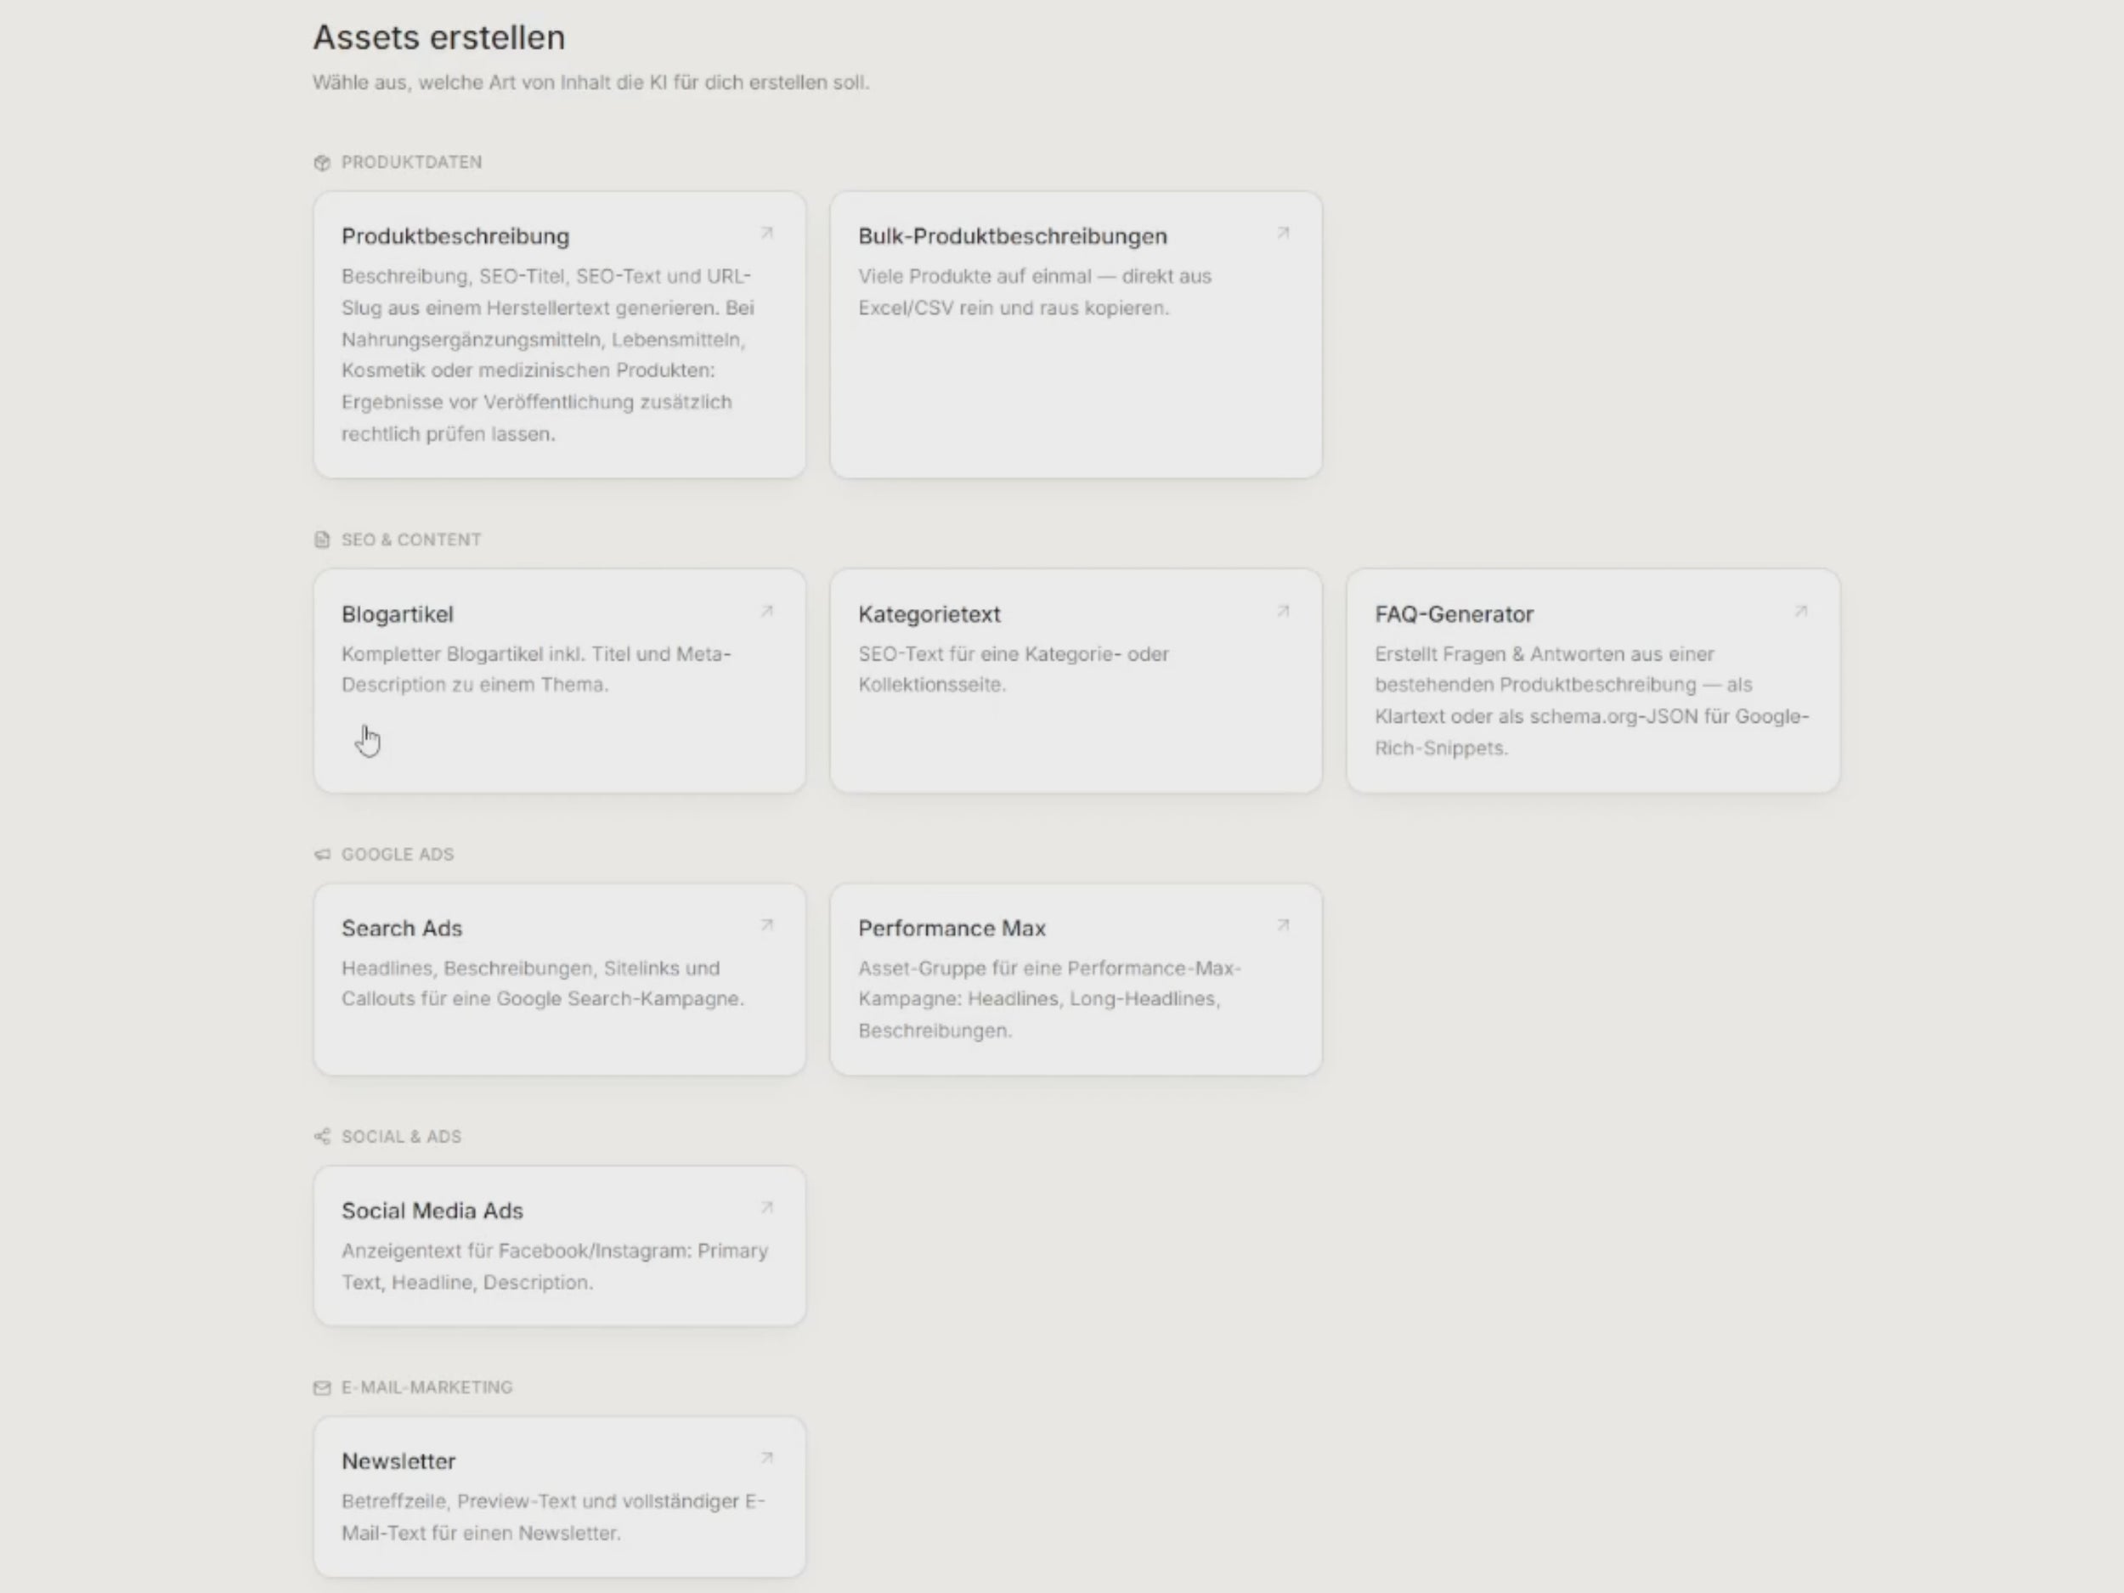Click the arrow icon on the Performance Max card
The height and width of the screenshot is (1593, 2124).
coord(1283,926)
